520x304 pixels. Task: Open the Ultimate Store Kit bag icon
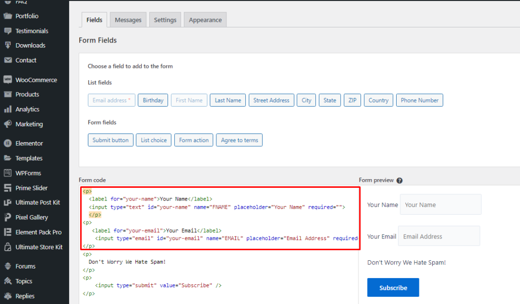(8, 247)
